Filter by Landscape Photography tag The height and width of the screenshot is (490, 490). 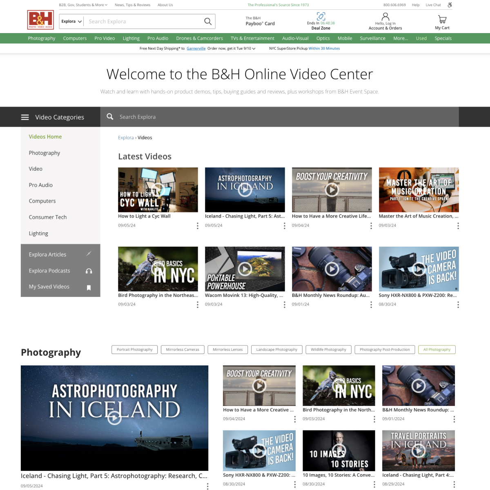point(277,350)
